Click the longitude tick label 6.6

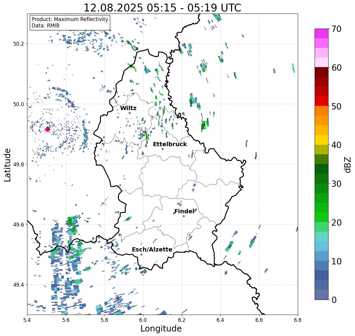coord(259,320)
